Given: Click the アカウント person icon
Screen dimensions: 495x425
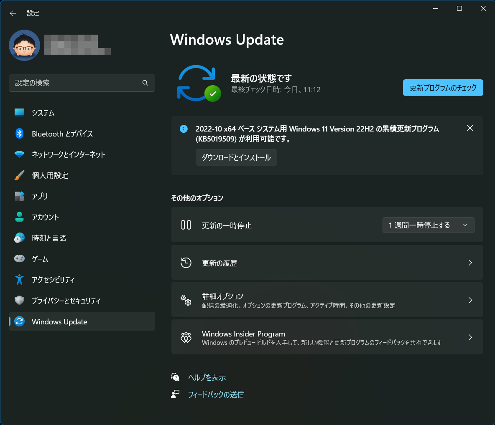Looking at the screenshot, I should point(19,217).
